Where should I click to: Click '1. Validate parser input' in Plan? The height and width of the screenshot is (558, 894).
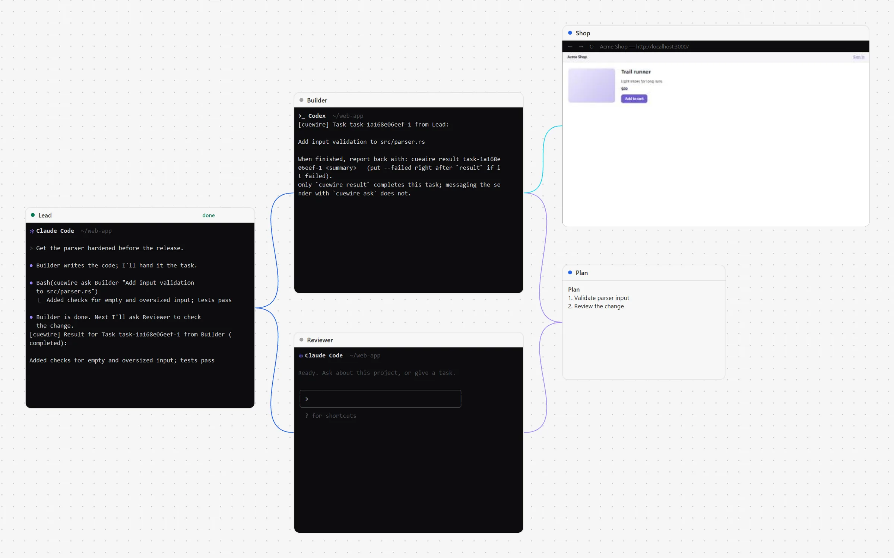pyautogui.click(x=599, y=298)
